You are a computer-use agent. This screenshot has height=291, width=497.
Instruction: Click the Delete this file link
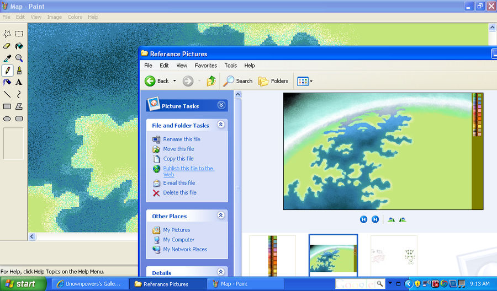point(179,193)
